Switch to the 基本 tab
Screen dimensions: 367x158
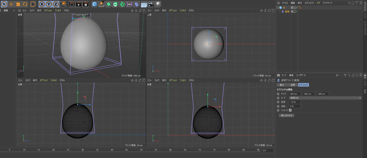[x=282, y=85]
